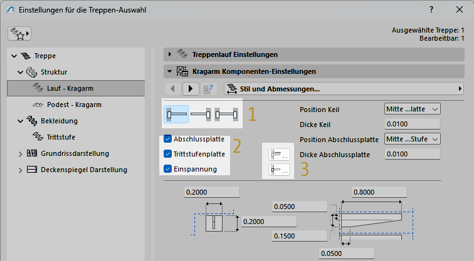Select first cantilever anchoring type icon
474x261 pixels.
(176, 115)
